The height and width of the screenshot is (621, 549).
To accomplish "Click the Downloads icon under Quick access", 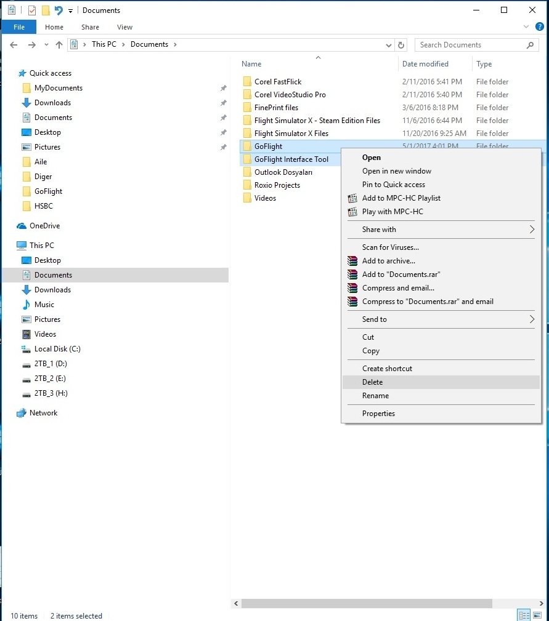I will pyautogui.click(x=26, y=103).
